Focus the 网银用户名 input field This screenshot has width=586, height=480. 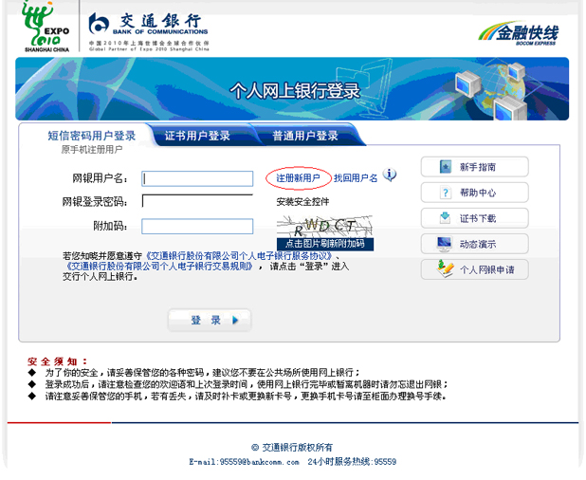[197, 178]
